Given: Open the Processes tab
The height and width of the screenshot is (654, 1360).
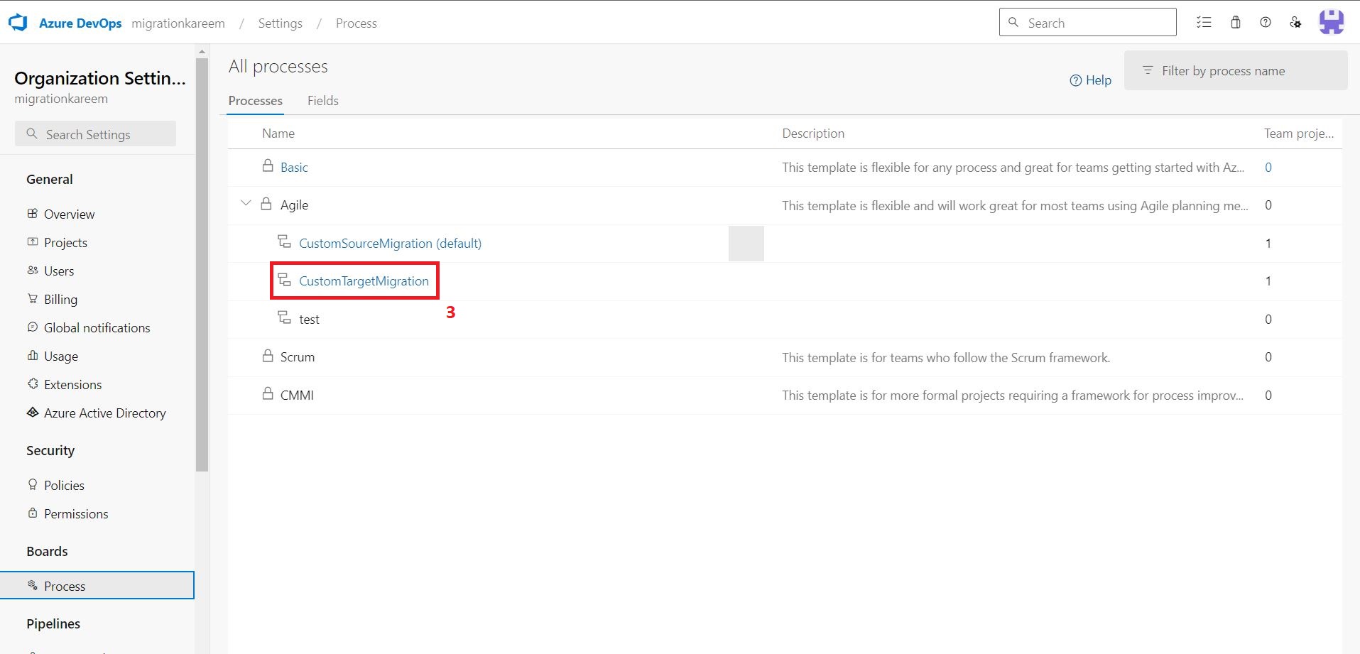Looking at the screenshot, I should (255, 100).
